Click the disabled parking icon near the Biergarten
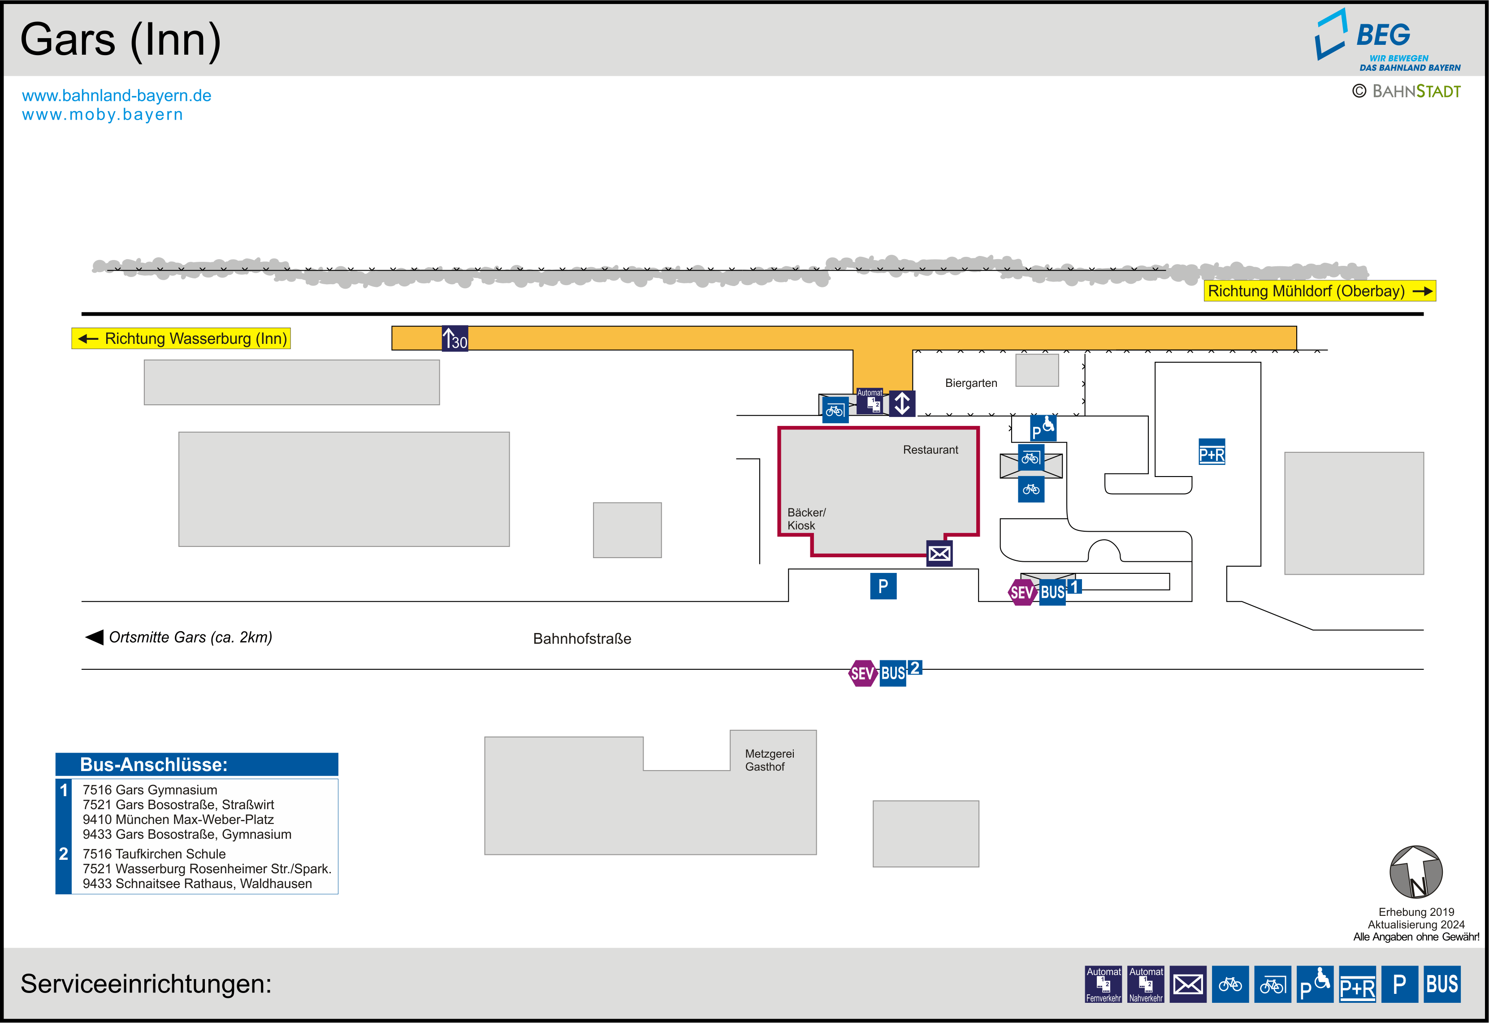This screenshot has width=1489, height=1023. click(x=1043, y=428)
